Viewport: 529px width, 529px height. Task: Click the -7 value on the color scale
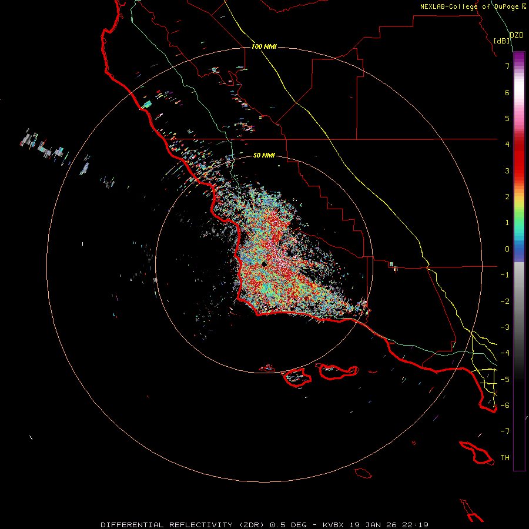[505, 431]
